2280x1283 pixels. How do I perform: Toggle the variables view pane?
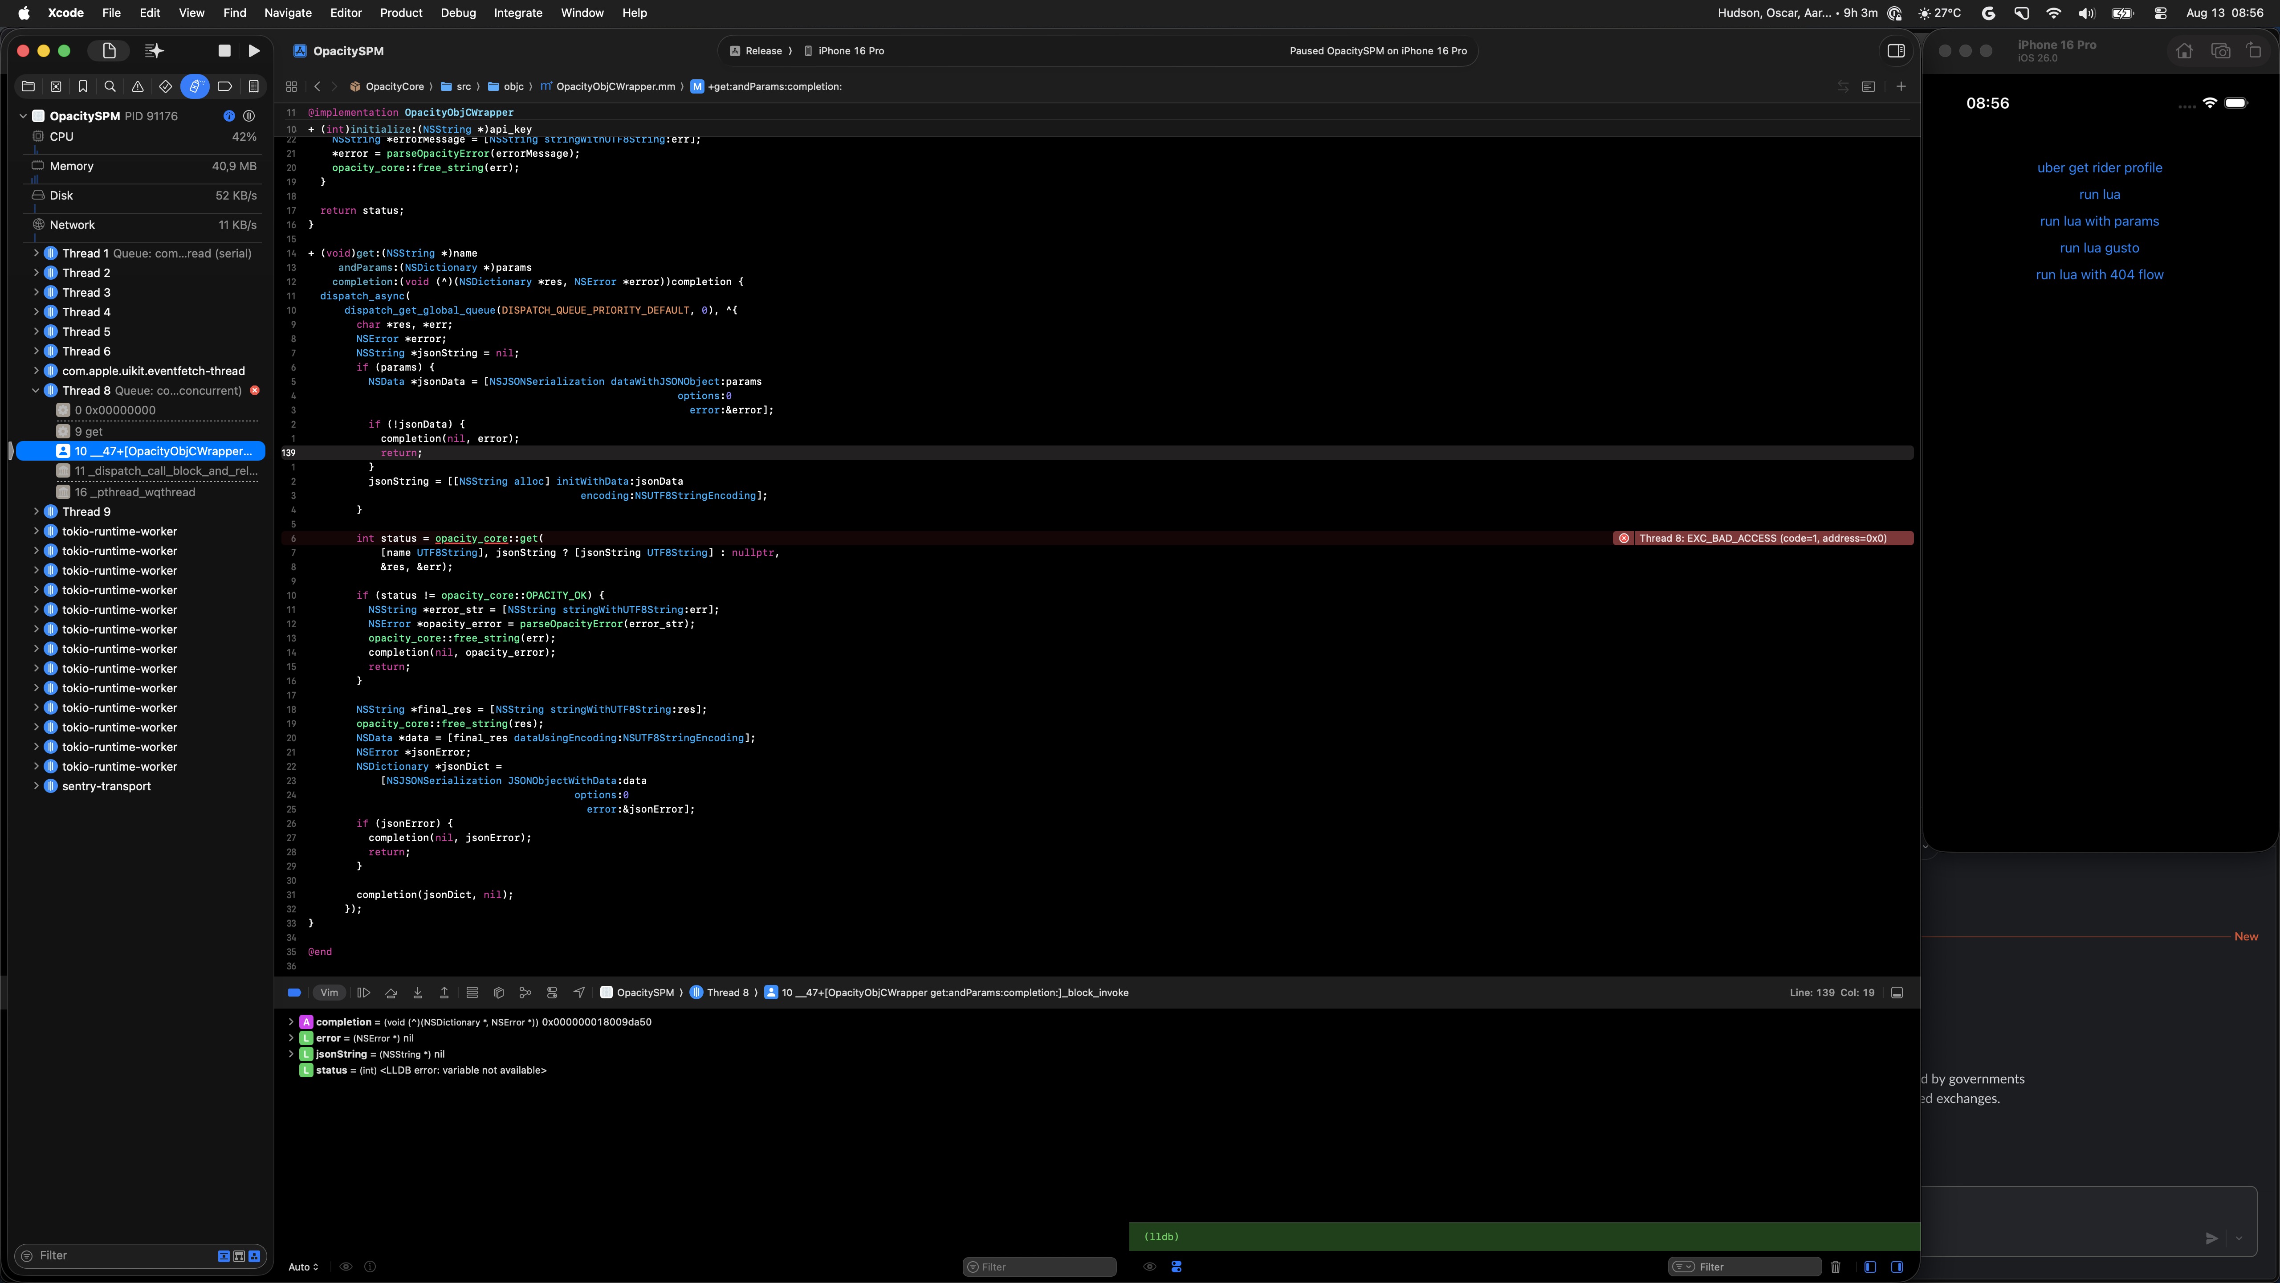1869,1267
